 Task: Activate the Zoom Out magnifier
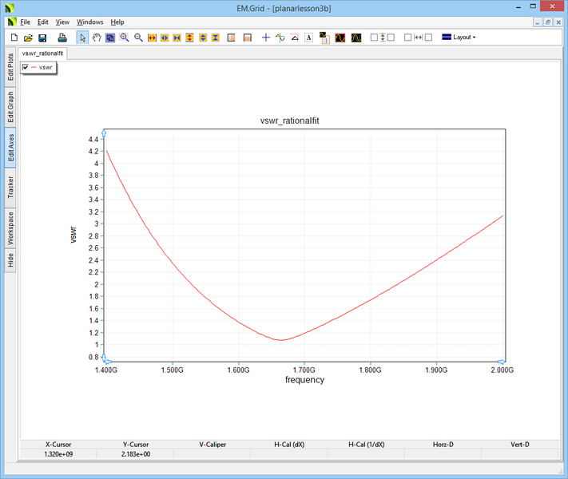tap(138, 38)
